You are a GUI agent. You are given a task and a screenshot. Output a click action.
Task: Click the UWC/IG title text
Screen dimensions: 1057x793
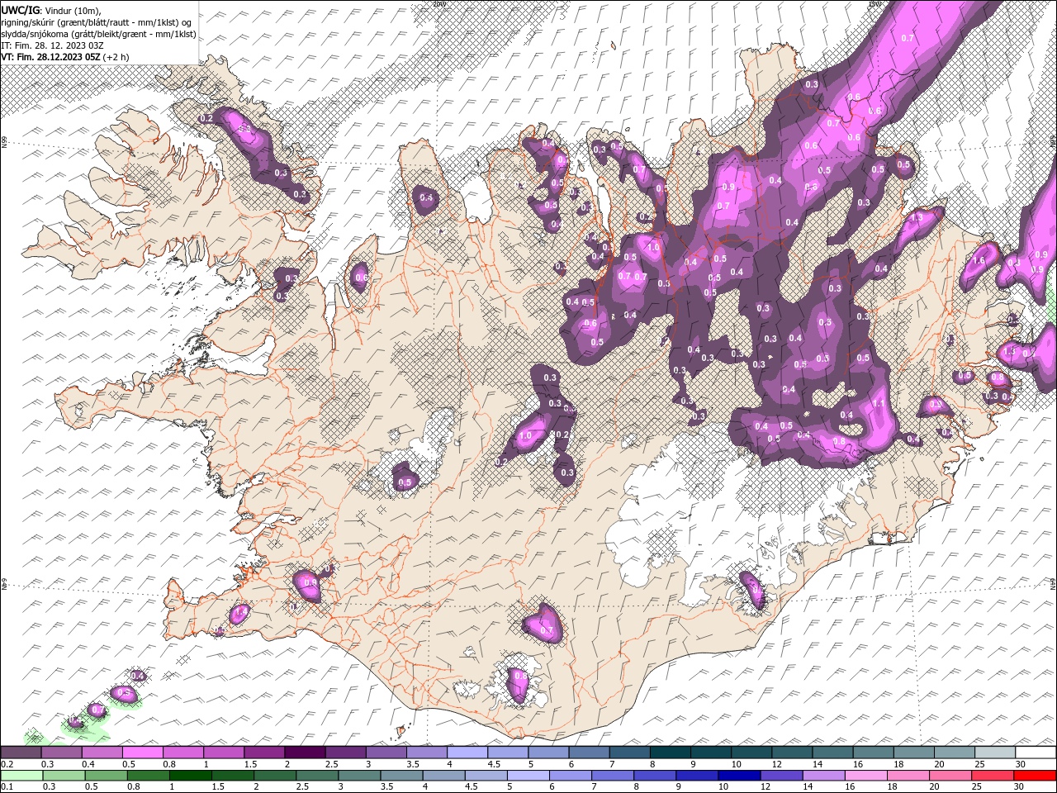click(19, 10)
